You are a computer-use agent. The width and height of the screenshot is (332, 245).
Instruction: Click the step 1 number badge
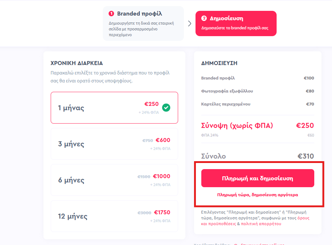coord(111,13)
